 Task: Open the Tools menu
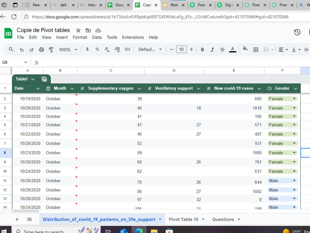click(x=112, y=37)
